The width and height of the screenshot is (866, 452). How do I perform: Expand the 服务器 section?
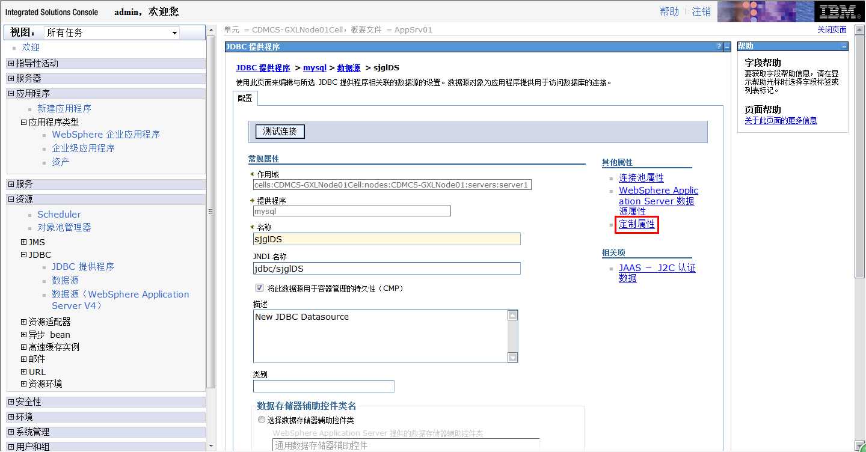click(x=11, y=78)
